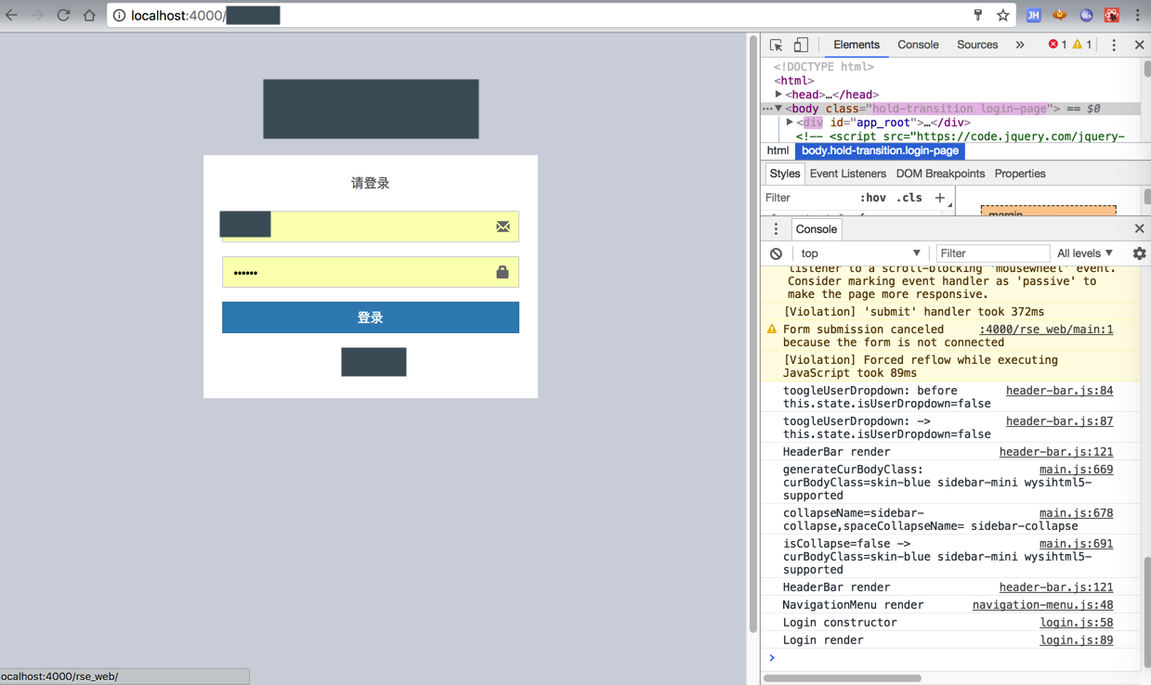
Task: Open the main.js:669 source link
Action: (1076, 470)
